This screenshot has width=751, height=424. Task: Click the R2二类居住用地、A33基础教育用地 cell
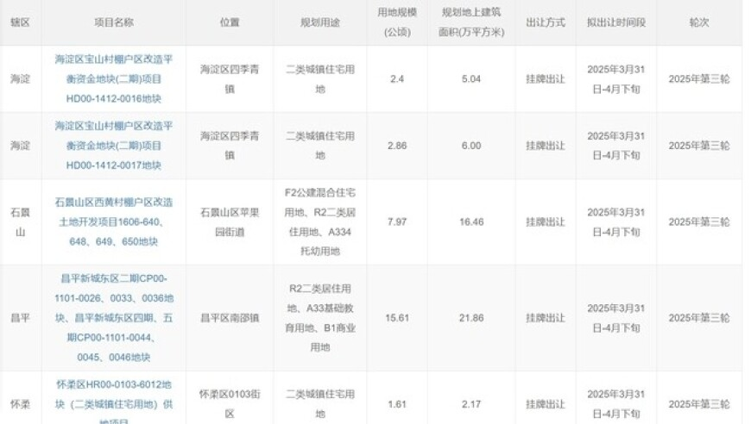coord(320,318)
